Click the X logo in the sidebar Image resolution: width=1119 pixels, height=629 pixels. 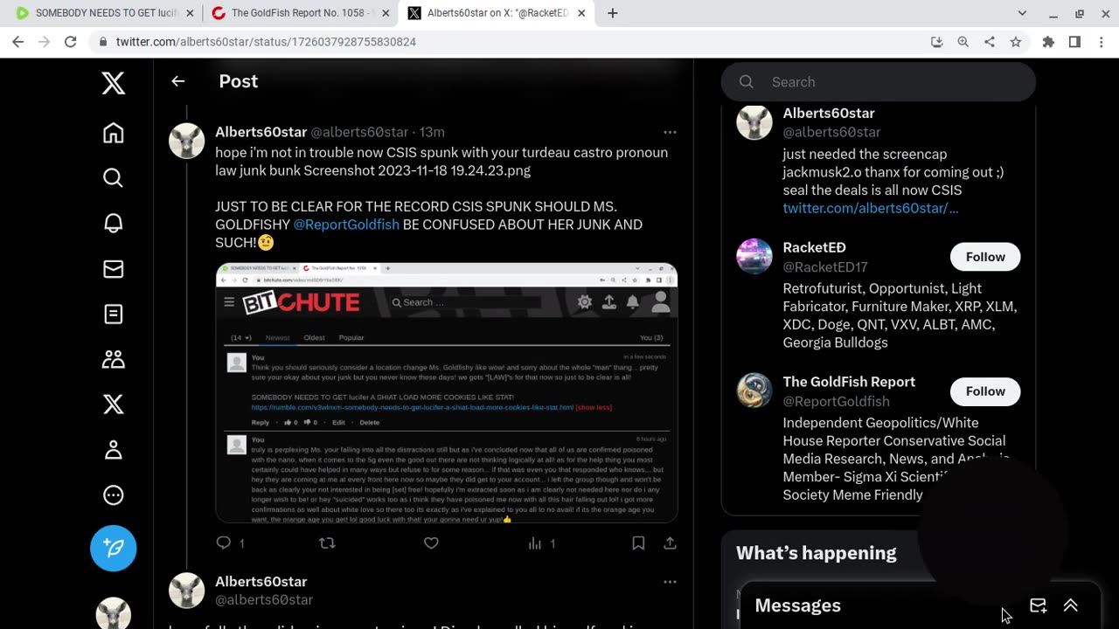[113, 84]
